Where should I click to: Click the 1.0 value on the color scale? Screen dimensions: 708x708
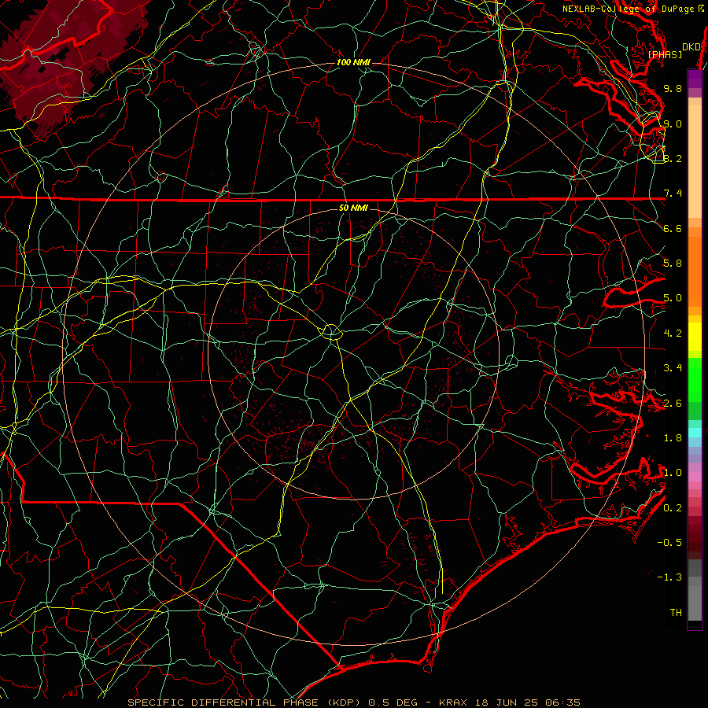(x=673, y=473)
